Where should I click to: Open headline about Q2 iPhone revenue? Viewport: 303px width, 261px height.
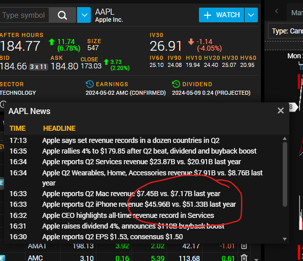(139, 204)
